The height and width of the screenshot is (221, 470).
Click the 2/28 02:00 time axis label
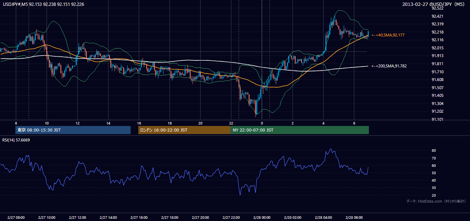(292, 218)
